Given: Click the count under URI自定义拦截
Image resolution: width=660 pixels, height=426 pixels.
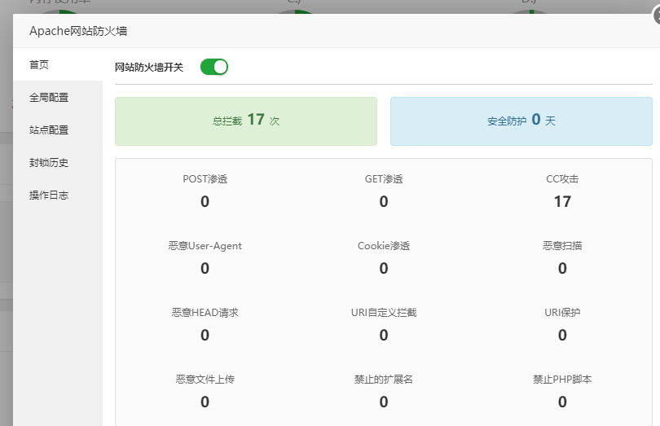Looking at the screenshot, I should point(384,335).
